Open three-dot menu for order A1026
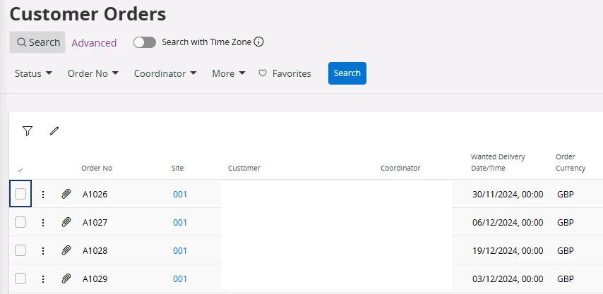The image size is (603, 294). [x=43, y=195]
